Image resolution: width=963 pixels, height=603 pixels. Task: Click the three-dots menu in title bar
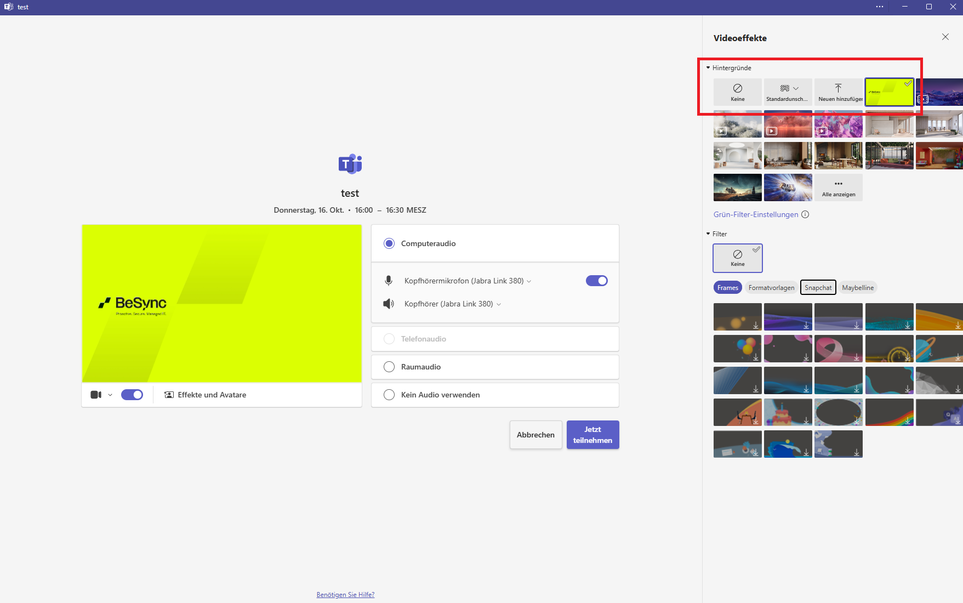(x=880, y=7)
